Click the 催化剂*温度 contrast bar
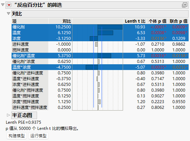 point(104,56)
